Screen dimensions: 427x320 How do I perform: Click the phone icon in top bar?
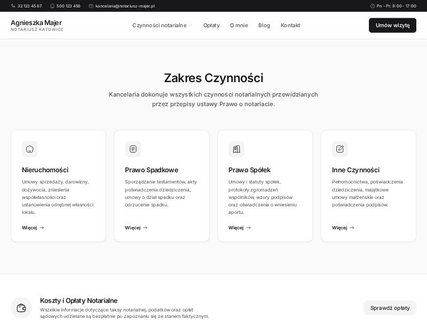click(13, 6)
